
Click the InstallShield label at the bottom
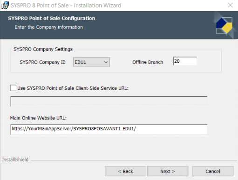[15, 160]
